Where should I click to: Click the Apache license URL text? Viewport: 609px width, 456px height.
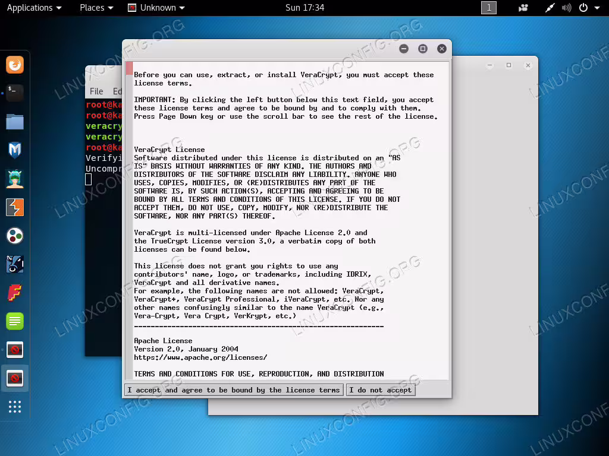[x=200, y=357]
